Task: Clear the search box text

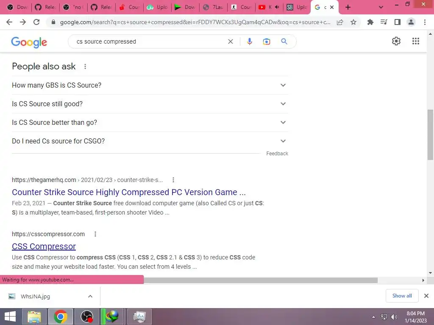Action: tap(230, 41)
